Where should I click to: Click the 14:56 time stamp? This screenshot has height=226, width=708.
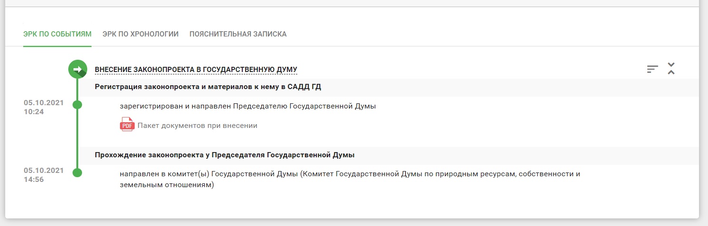pos(34,180)
